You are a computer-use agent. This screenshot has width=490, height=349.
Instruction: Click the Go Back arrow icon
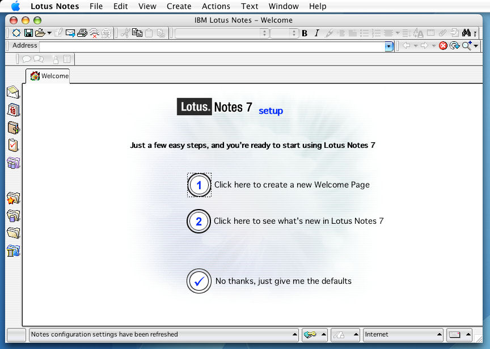pos(407,45)
